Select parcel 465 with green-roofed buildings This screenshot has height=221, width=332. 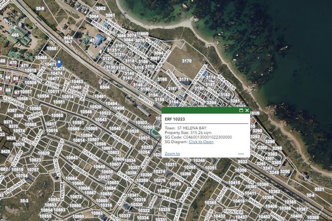coord(15,35)
